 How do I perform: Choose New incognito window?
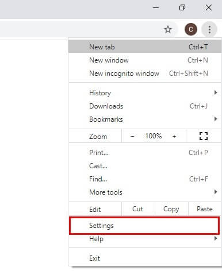pyautogui.click(x=145, y=73)
